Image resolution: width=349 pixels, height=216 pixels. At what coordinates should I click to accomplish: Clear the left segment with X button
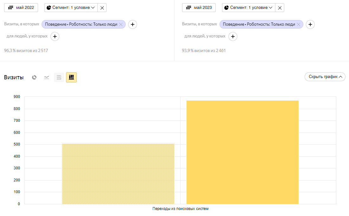tap(102, 8)
